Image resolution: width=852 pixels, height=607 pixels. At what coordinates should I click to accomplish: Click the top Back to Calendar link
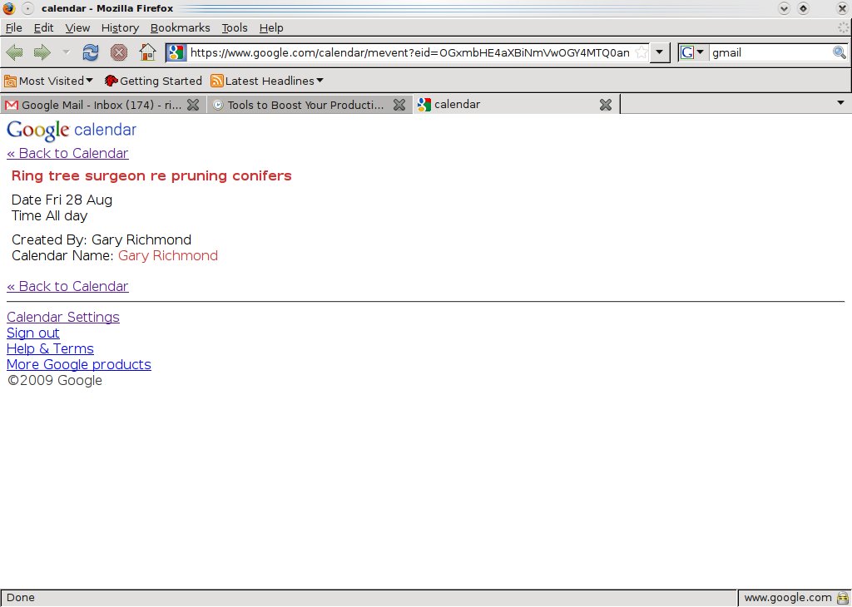(67, 154)
